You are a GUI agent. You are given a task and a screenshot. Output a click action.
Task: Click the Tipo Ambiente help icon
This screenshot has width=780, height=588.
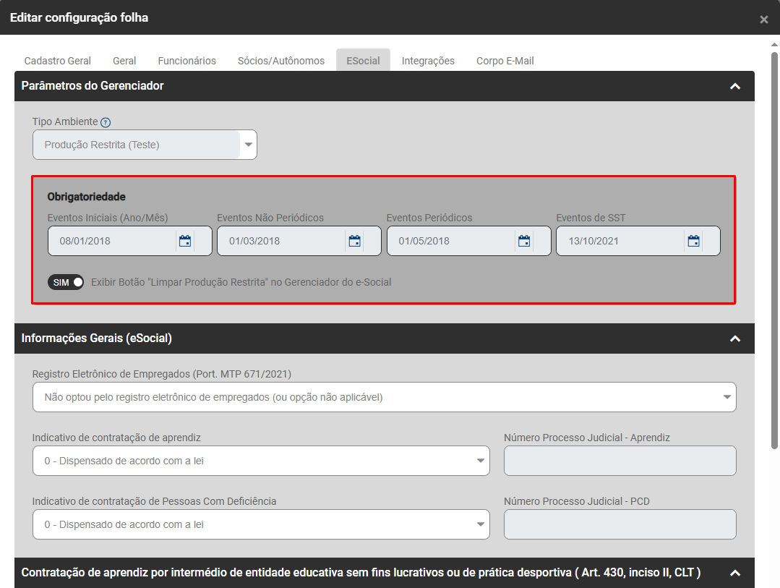pos(106,122)
